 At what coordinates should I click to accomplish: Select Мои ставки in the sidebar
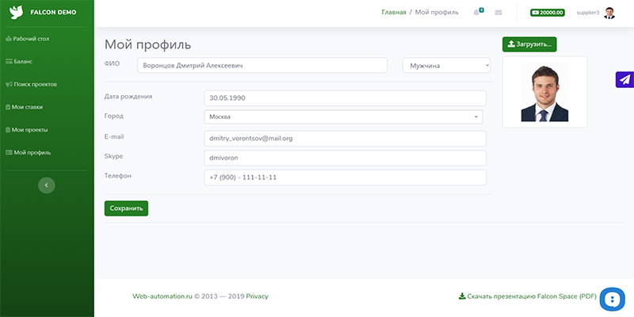[28, 106]
